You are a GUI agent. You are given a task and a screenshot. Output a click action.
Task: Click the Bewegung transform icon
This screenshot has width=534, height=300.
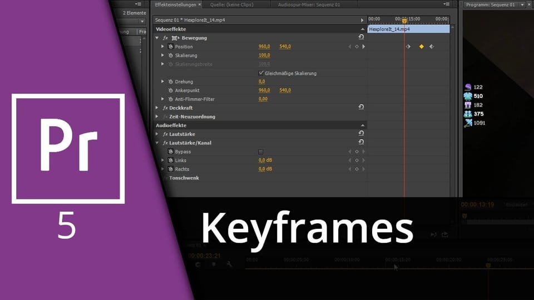pyautogui.click(x=175, y=38)
